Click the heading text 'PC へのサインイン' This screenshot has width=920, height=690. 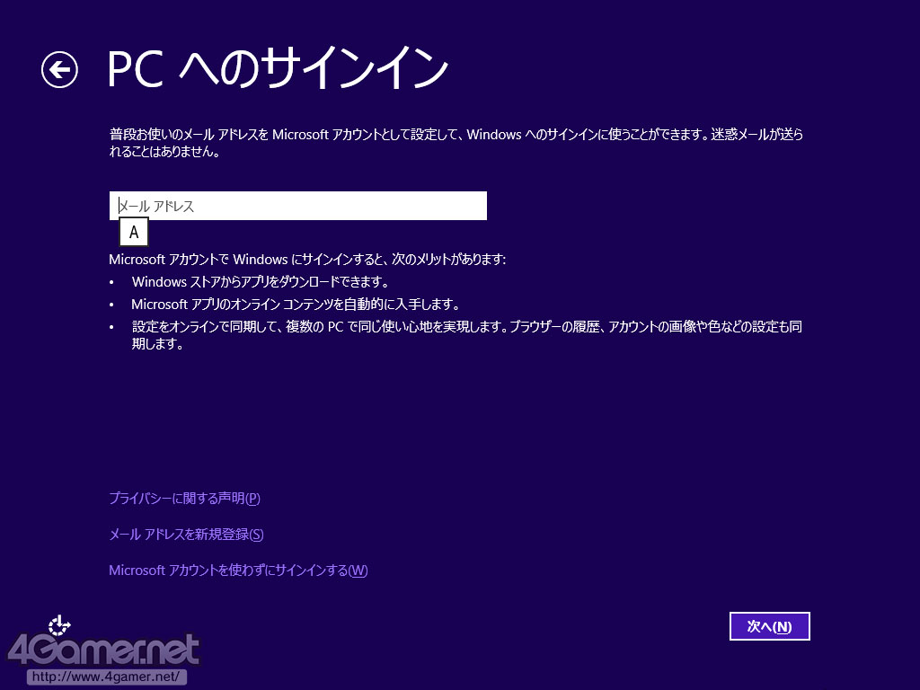[278, 68]
